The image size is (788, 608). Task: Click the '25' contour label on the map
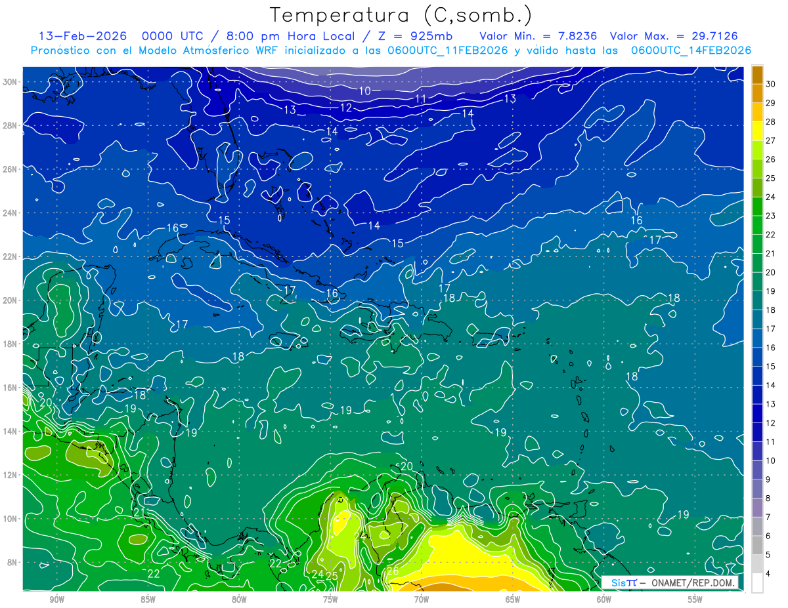click(x=332, y=575)
